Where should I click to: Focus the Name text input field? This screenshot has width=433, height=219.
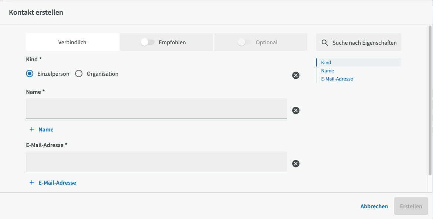pos(156,109)
